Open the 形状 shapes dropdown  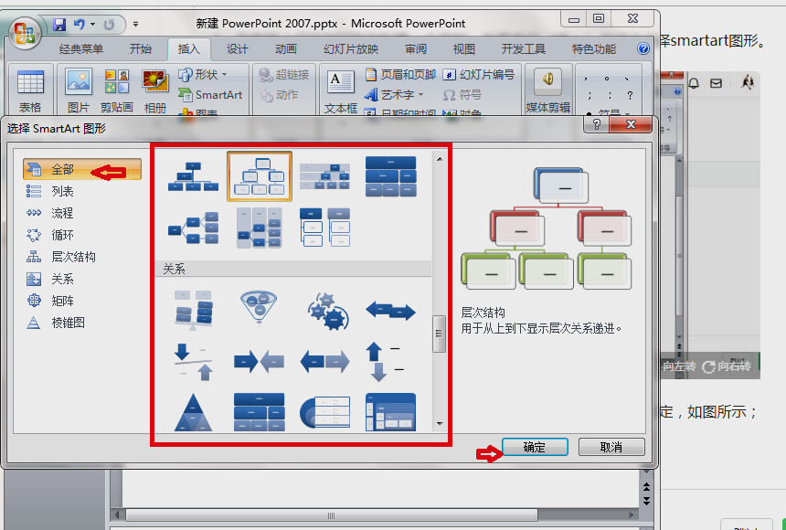[x=203, y=75]
